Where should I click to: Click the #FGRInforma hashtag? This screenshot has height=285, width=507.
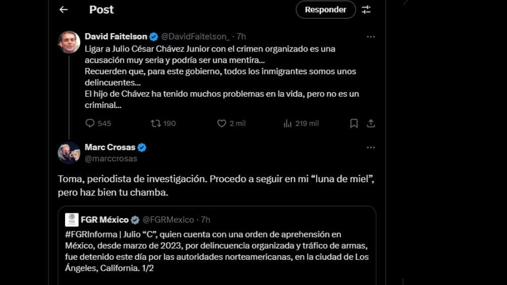coord(88,235)
